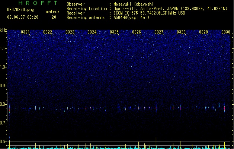Click the Receiving antenna label
Image resolution: width=234 pixels, height=149 pixels.
(x=86, y=18)
